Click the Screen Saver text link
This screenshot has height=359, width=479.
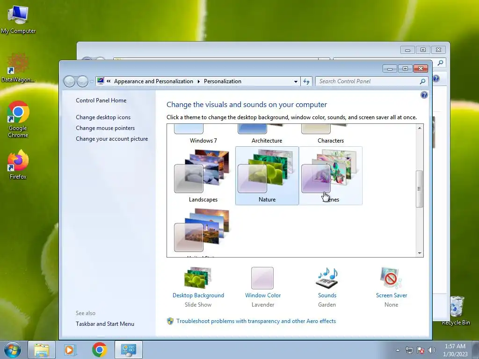coord(392,295)
